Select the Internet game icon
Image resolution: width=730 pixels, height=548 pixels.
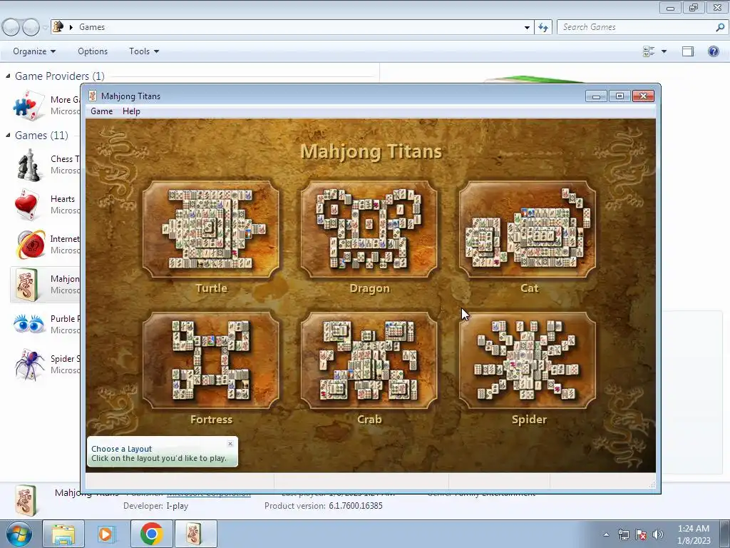pyautogui.click(x=30, y=245)
